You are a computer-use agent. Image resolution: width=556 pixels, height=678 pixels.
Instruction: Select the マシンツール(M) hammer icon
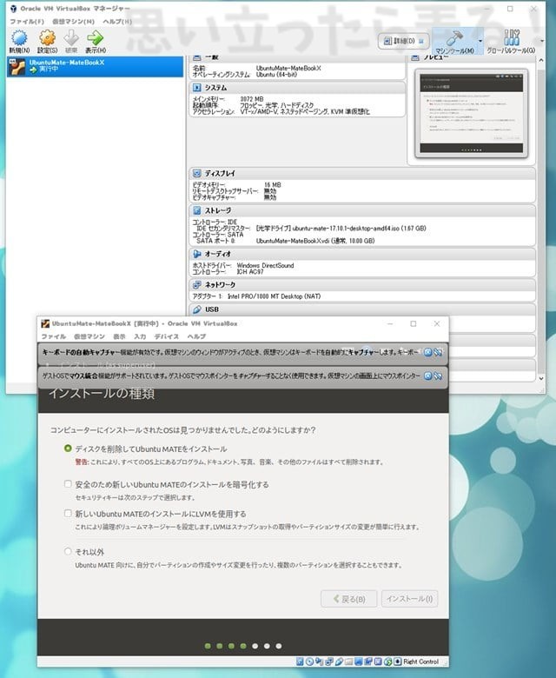[454, 38]
